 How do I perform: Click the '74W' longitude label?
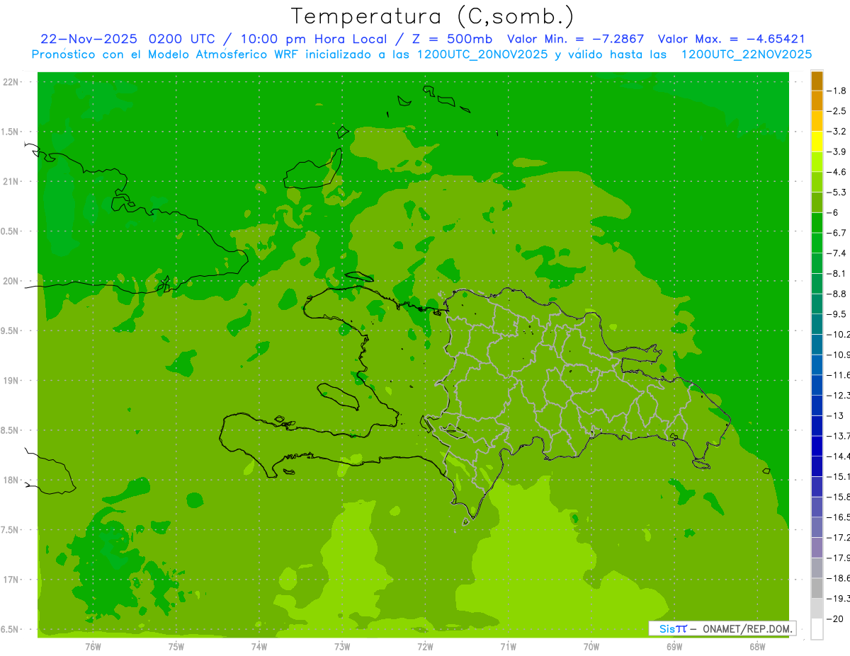pyautogui.click(x=259, y=647)
